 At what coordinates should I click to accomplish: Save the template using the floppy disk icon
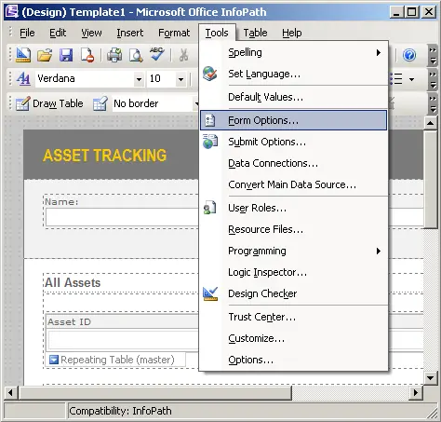pyautogui.click(x=66, y=55)
